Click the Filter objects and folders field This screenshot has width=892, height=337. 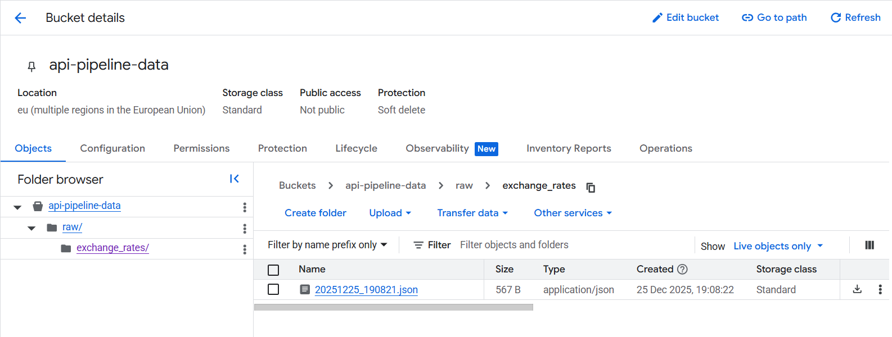(x=568, y=245)
